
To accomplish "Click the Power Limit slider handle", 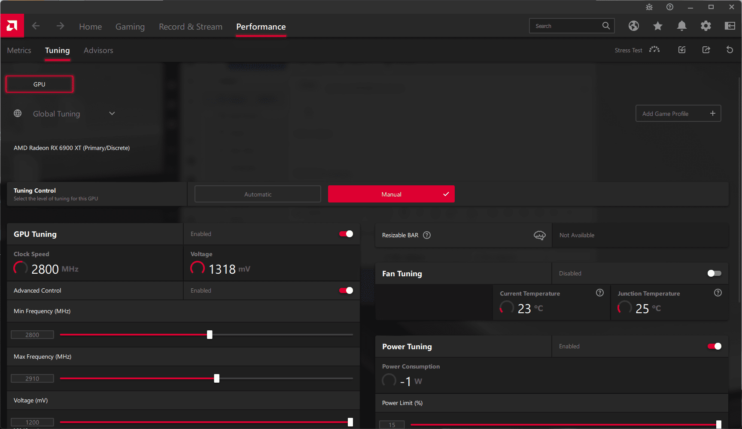I will pos(719,425).
